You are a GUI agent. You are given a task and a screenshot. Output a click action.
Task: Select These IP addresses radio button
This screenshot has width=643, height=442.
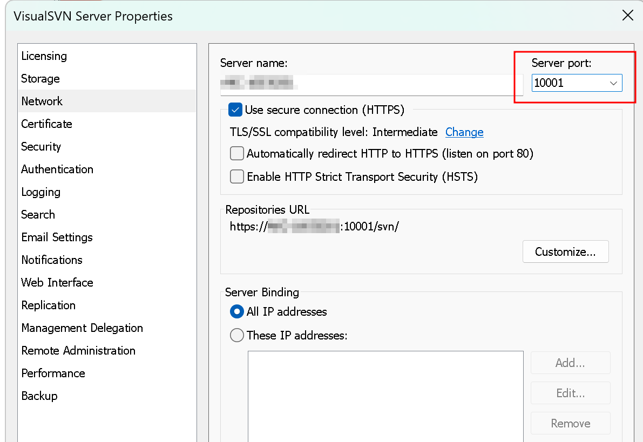(x=237, y=335)
